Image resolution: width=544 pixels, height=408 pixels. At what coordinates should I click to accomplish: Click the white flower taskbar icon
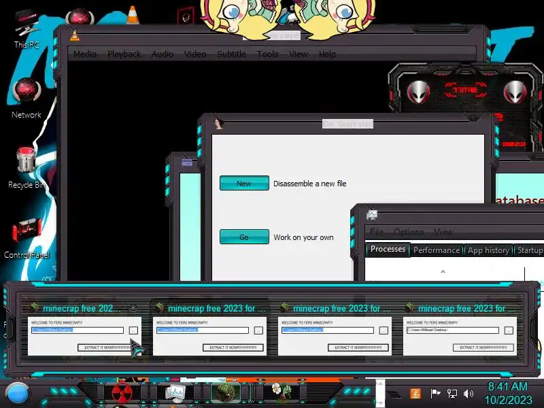[282, 392]
